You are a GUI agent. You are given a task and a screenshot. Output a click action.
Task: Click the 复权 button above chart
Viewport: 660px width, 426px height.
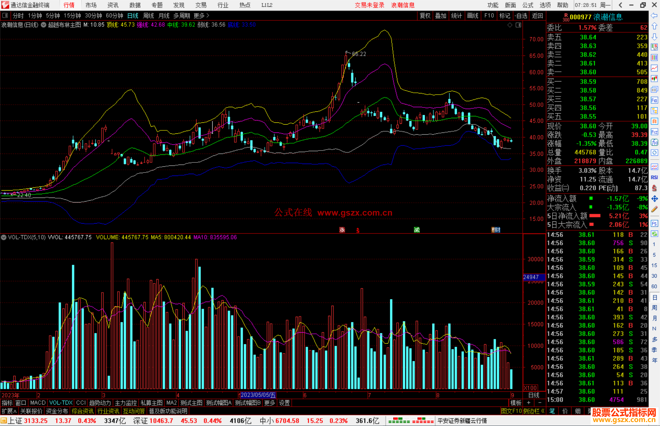point(425,16)
